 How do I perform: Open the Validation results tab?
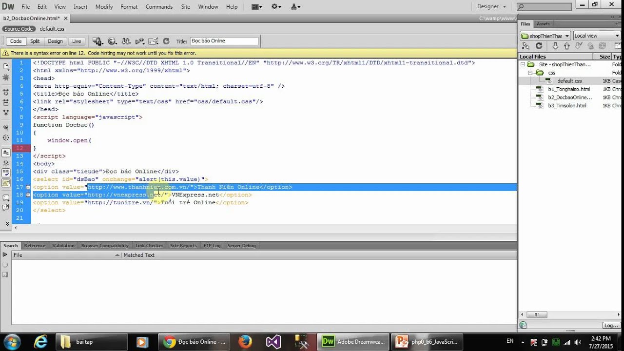pos(63,246)
